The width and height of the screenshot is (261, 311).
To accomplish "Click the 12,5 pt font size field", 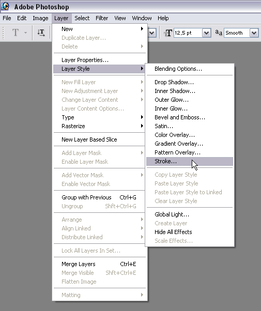I will (x=188, y=33).
